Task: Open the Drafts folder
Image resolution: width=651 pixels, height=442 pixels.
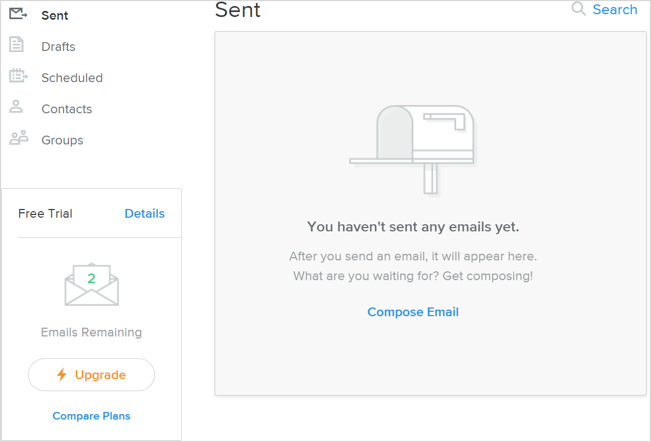Action: point(59,46)
